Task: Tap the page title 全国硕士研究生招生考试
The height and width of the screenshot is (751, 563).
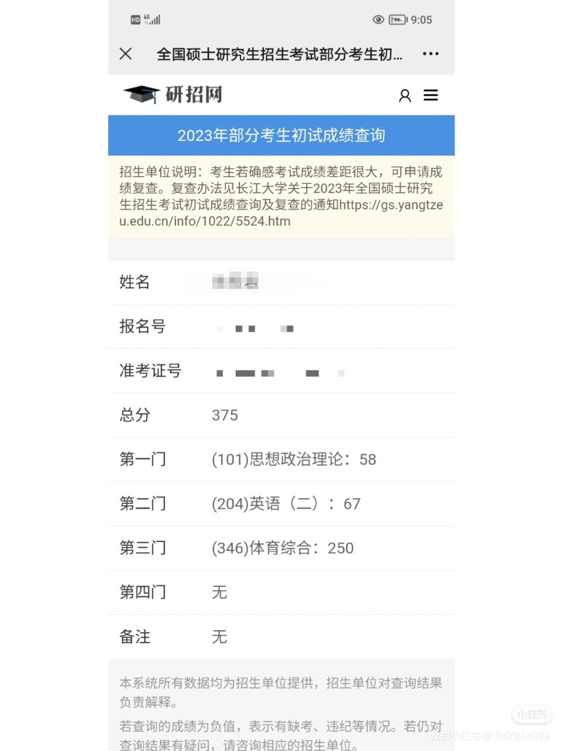Action: [x=279, y=54]
